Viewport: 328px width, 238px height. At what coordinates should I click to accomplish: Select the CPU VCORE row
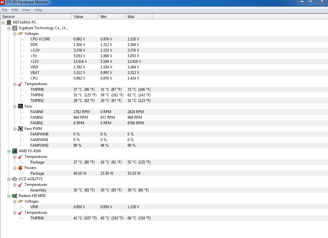pyautogui.click(x=179, y=39)
